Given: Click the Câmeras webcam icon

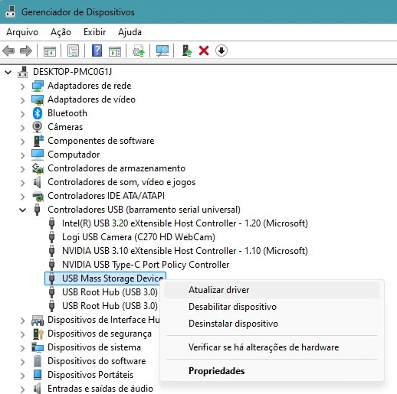Looking at the screenshot, I should [x=38, y=127].
